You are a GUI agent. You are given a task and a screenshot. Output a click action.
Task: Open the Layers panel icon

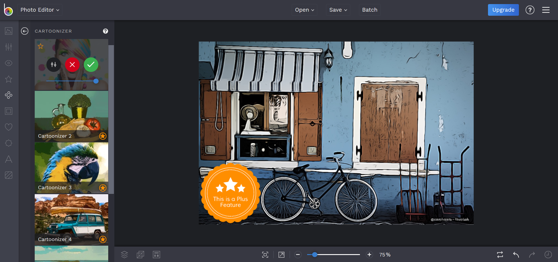(125, 255)
